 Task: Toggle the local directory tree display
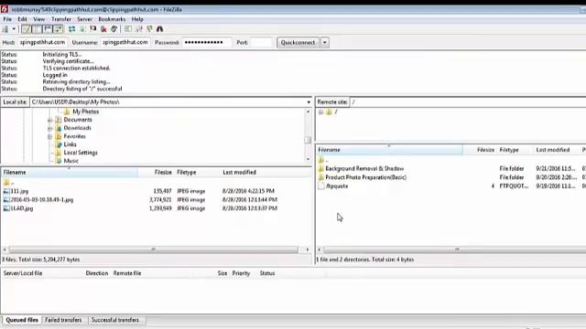pos(37,28)
